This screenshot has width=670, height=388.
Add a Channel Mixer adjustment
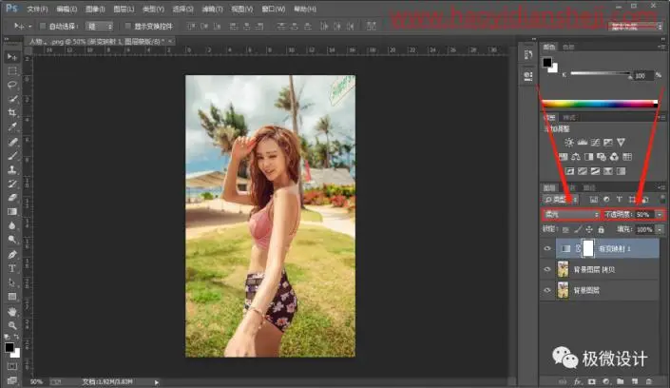pos(614,157)
